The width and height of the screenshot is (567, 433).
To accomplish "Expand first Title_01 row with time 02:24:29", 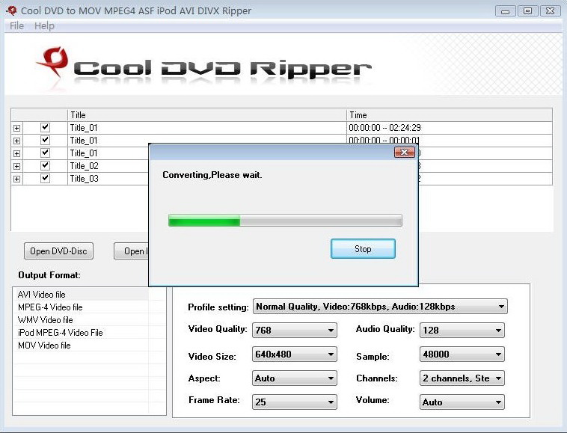I will click(16, 128).
